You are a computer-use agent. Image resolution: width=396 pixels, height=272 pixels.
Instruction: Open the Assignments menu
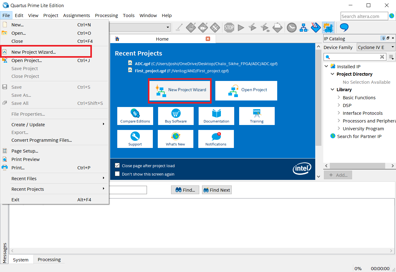76,15
